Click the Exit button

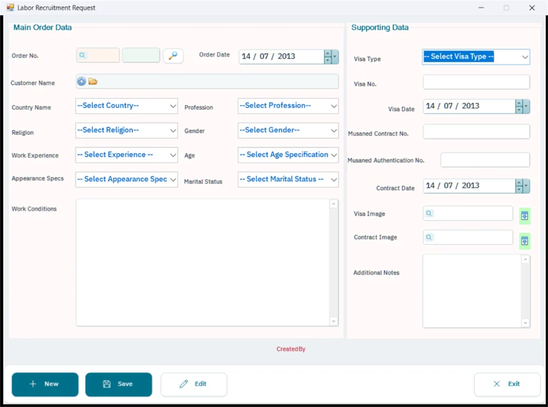[507, 384]
